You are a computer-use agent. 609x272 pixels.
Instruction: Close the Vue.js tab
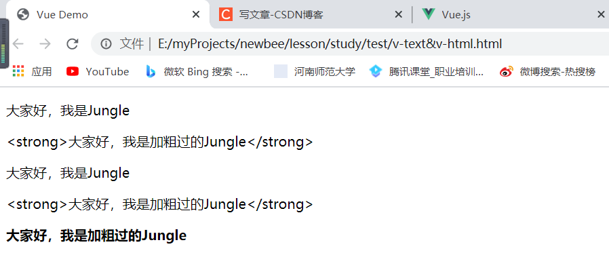(x=601, y=15)
